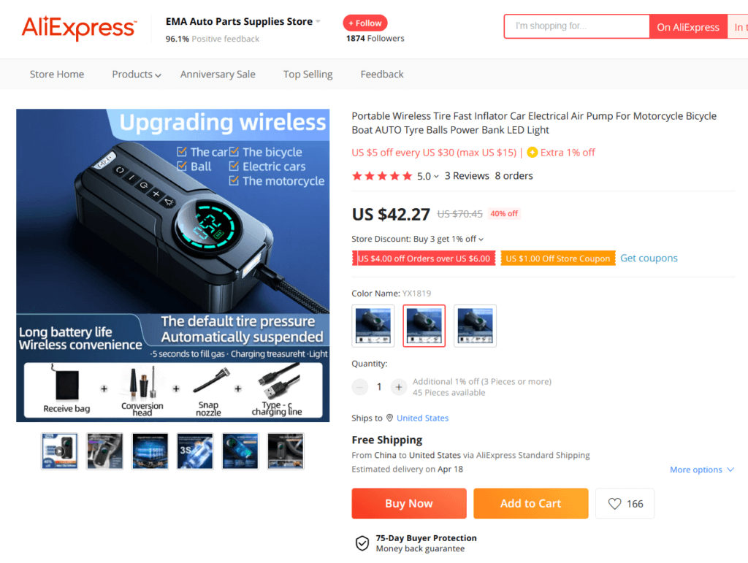
Task: Select the first color variant swatch
Action: pyautogui.click(x=373, y=326)
